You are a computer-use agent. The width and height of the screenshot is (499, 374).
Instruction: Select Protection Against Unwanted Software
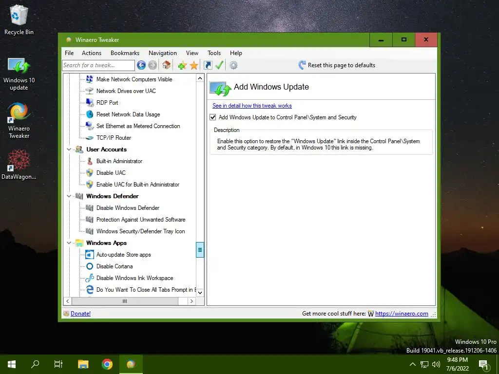[141, 220]
